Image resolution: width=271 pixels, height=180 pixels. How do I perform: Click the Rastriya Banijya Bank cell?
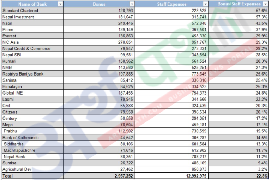pyautogui.click(x=32, y=74)
